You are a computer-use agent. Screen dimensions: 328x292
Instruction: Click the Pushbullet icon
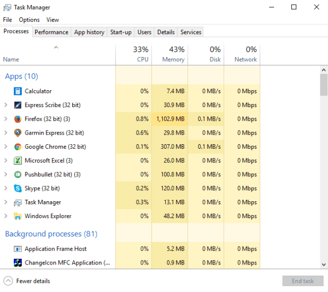[x=18, y=174]
